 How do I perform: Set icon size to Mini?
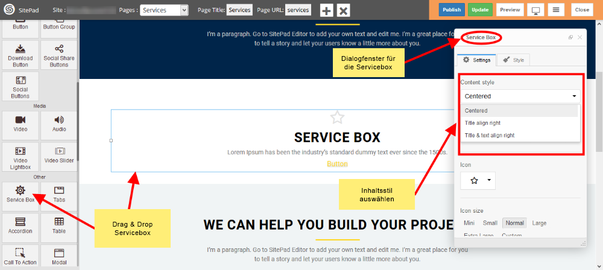tap(469, 223)
